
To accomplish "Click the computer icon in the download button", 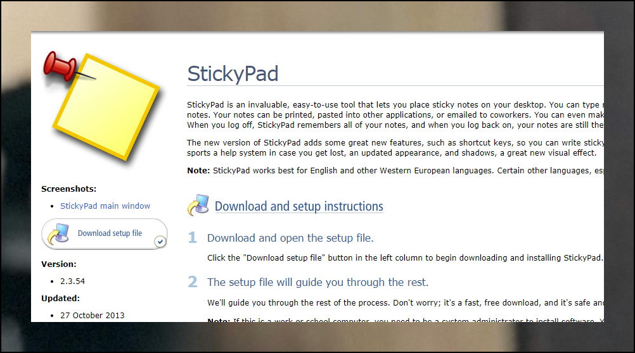I will 59,234.
